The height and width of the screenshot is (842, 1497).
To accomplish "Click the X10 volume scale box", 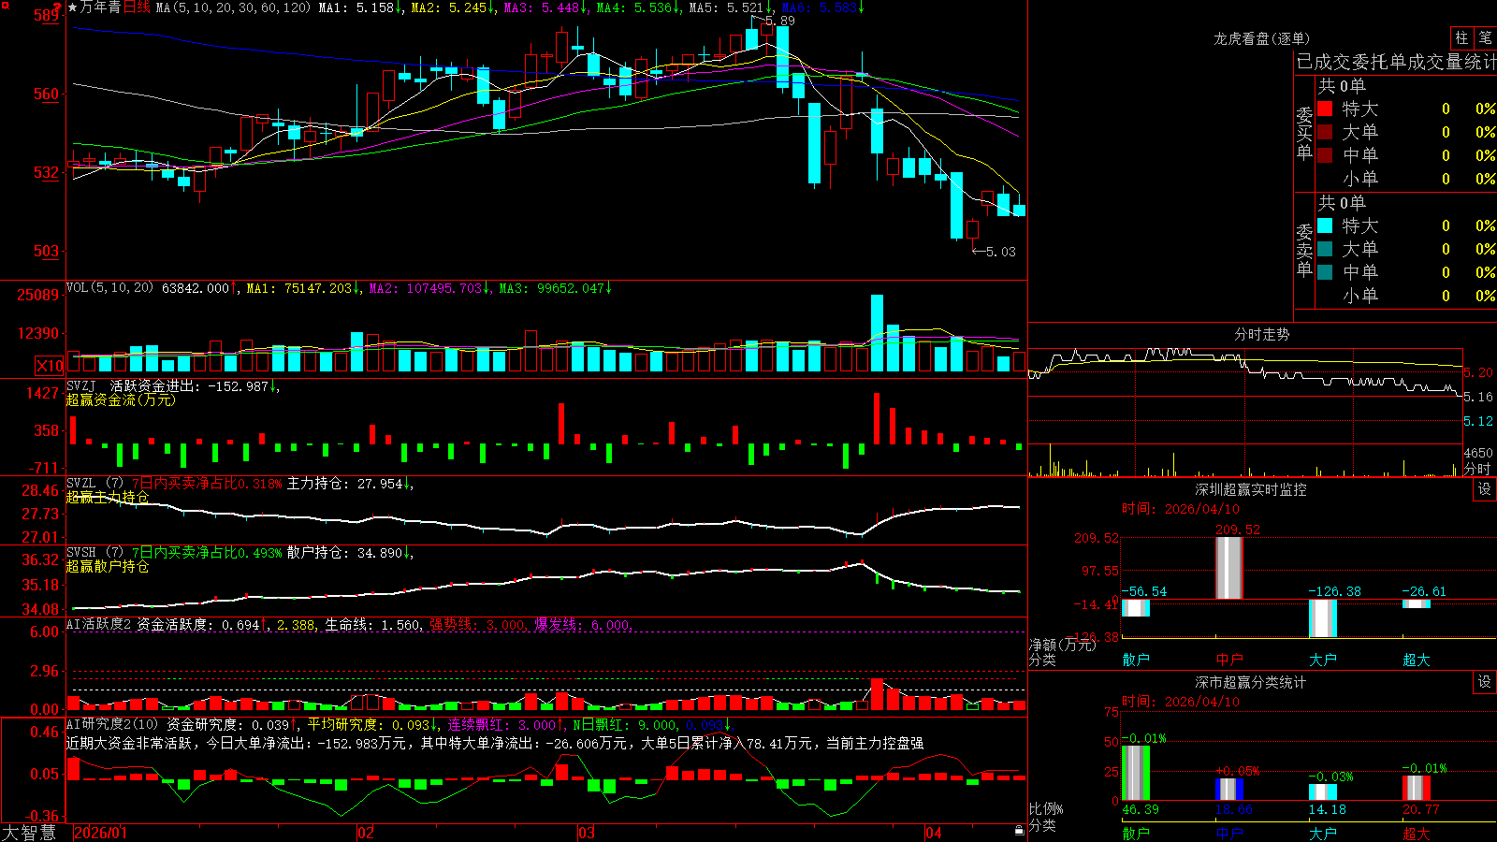I will coord(50,366).
